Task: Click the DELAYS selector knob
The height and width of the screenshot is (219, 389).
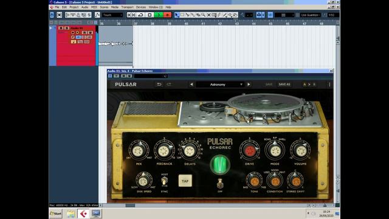Action: (190, 151)
